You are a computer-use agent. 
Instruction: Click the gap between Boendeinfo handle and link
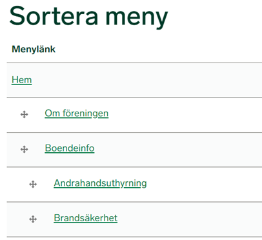point(36,149)
